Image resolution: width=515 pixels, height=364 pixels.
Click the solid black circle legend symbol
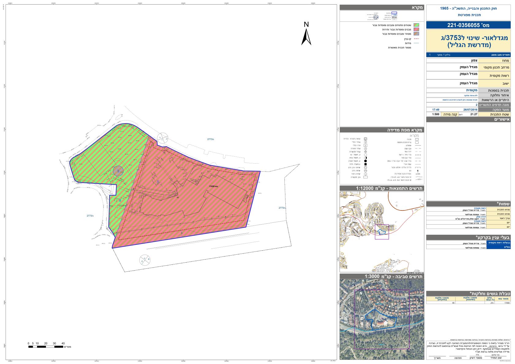tap(365, 161)
